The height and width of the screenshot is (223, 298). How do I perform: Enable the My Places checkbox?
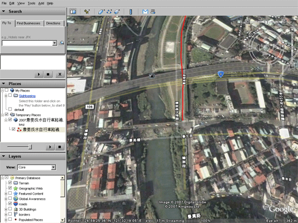point(7,90)
